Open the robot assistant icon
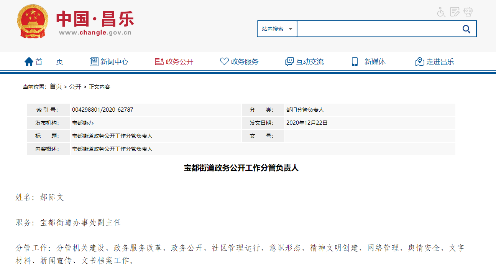 point(468,12)
